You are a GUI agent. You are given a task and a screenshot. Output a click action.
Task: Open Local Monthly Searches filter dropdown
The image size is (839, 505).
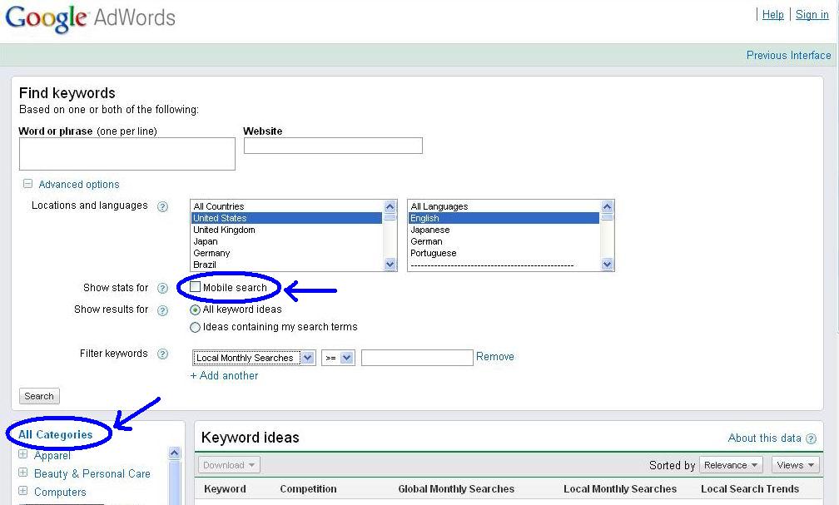pos(254,358)
